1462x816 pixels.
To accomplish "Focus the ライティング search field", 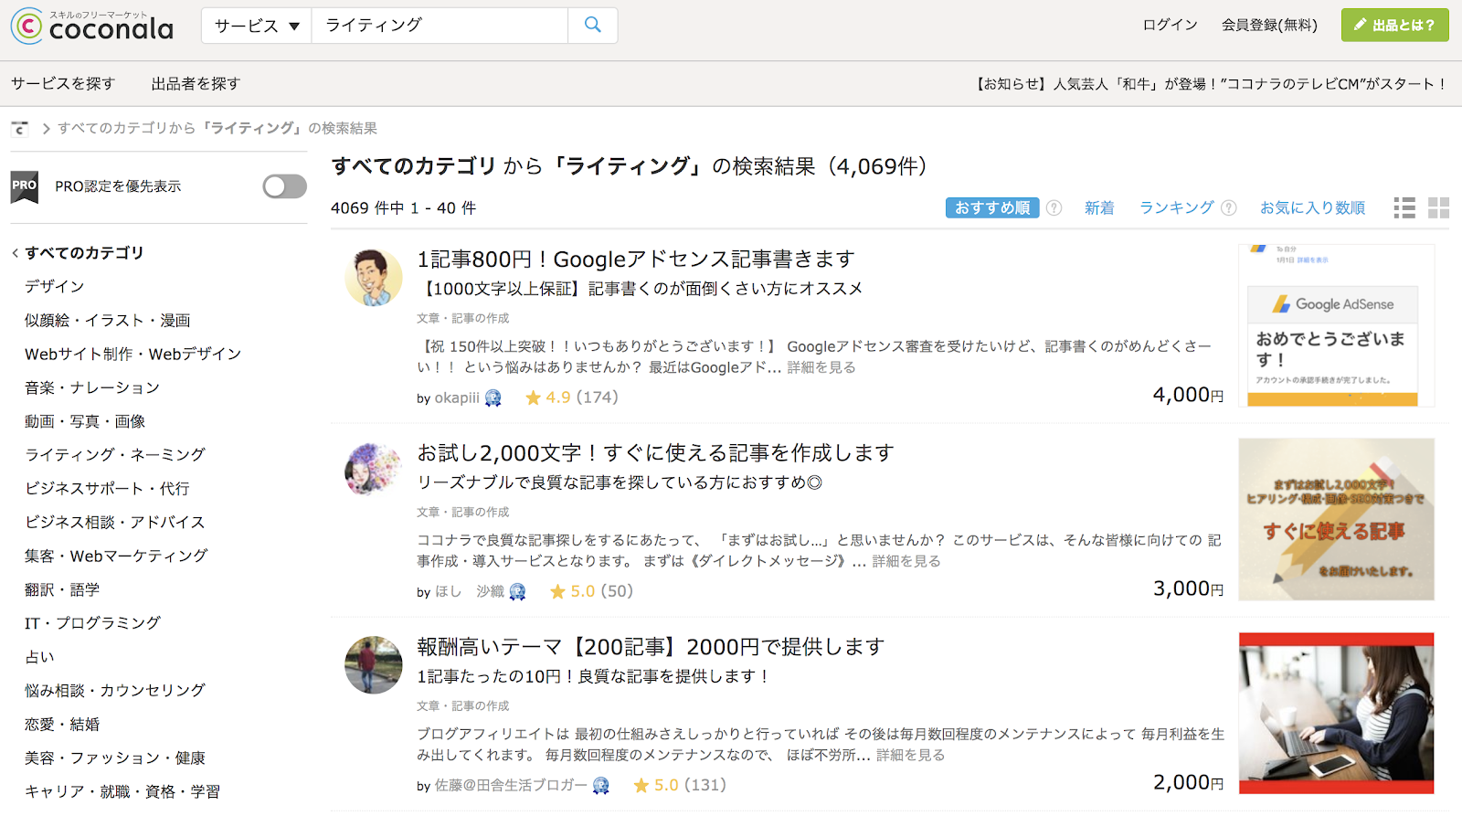I will [x=440, y=26].
